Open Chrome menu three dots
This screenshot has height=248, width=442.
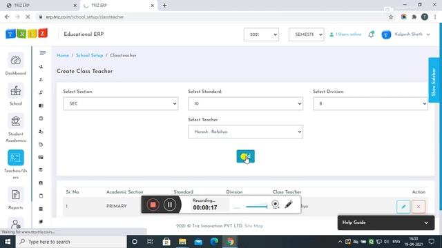(435, 17)
